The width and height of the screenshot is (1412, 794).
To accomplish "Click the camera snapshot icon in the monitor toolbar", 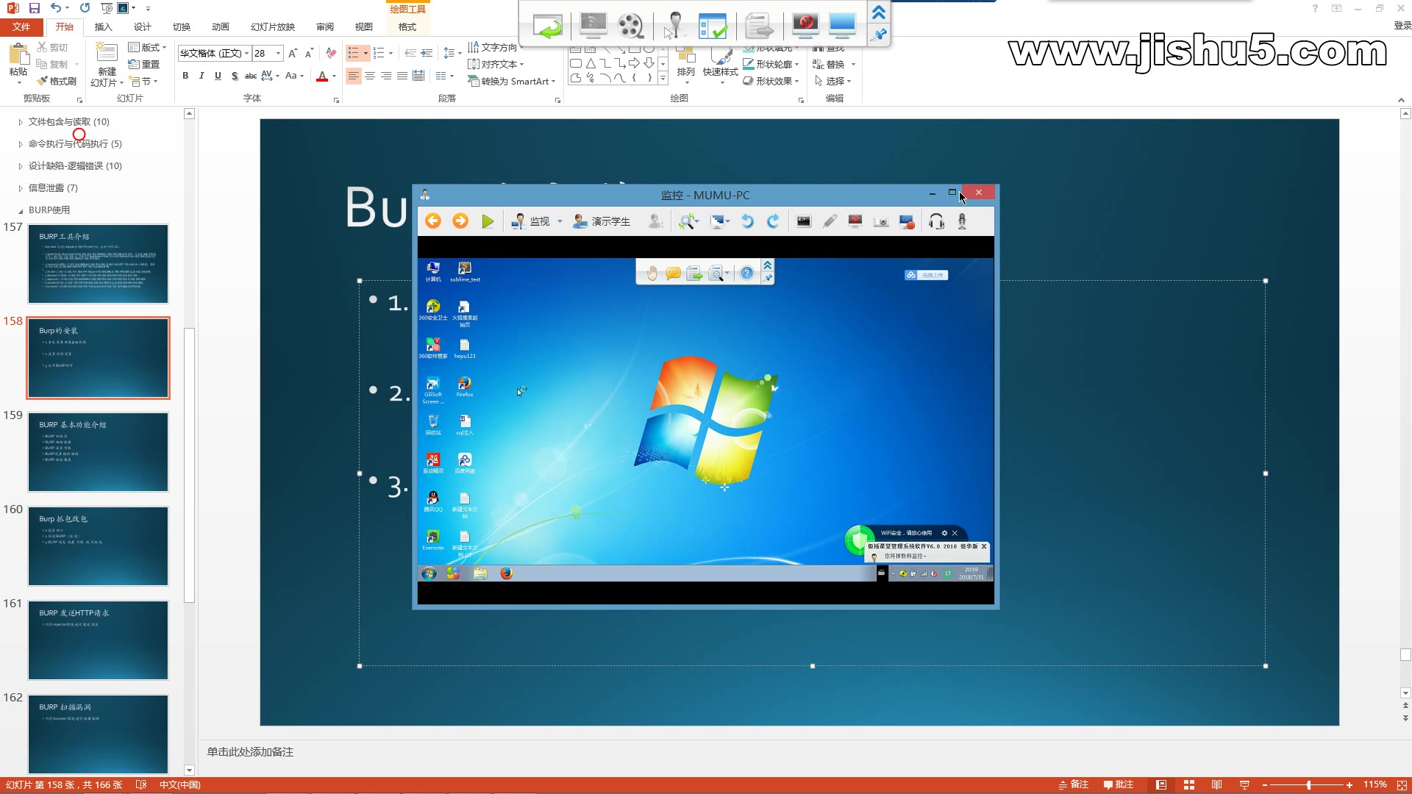I will point(881,221).
